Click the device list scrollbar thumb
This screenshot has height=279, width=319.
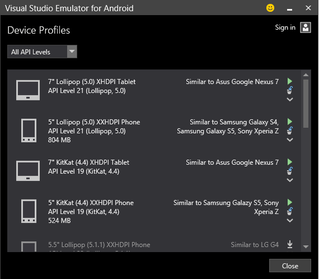306,104
